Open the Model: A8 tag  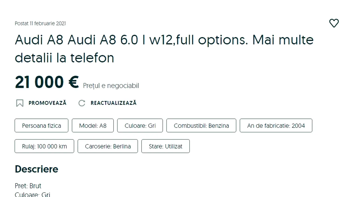[x=93, y=126]
